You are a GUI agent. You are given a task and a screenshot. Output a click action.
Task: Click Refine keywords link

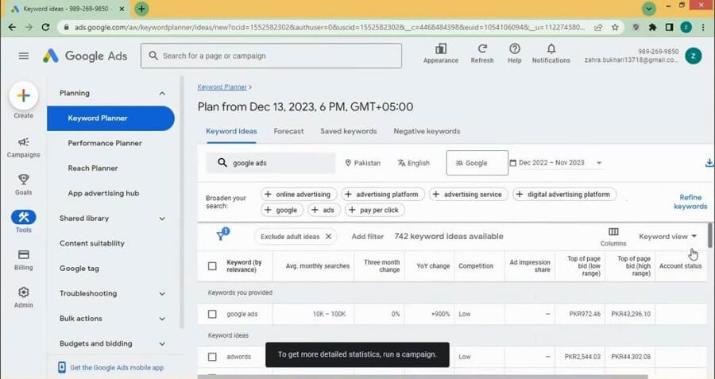[x=690, y=202]
